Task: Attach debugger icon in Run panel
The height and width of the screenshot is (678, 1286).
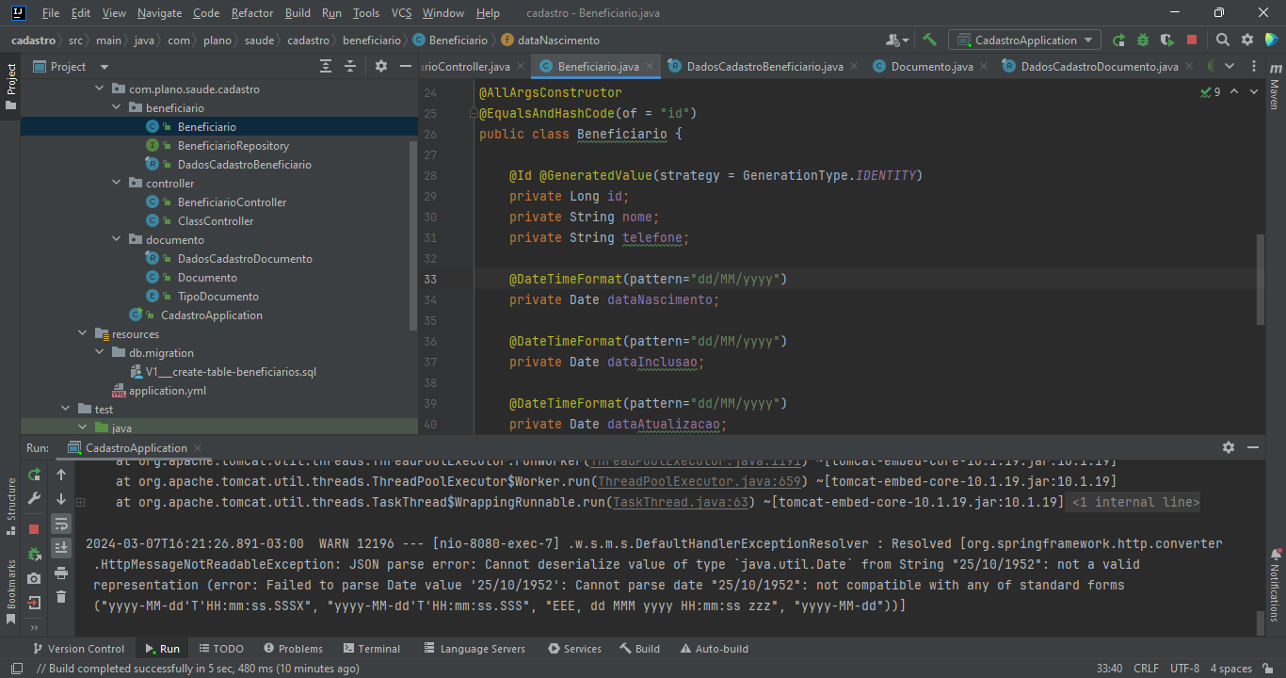Action: (35, 554)
